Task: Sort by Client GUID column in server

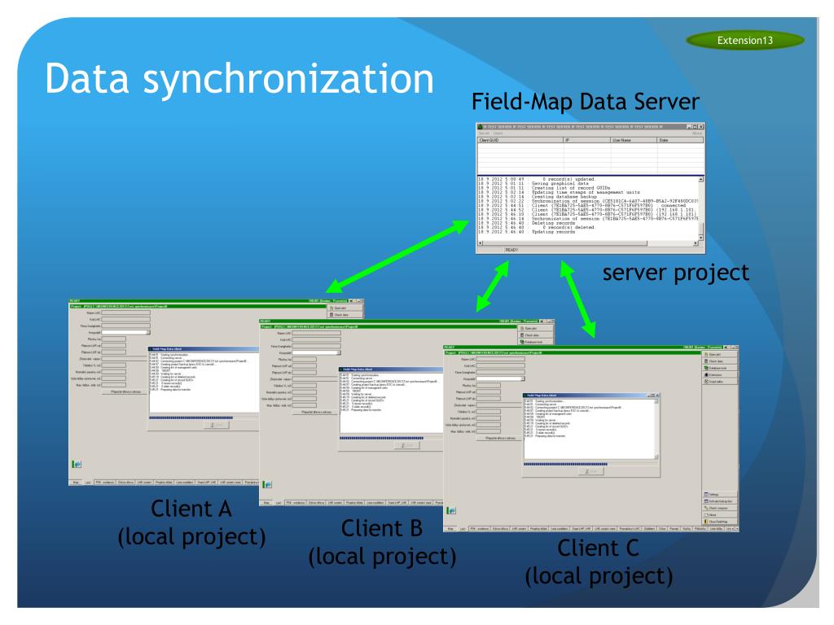Action: pyautogui.click(x=520, y=140)
